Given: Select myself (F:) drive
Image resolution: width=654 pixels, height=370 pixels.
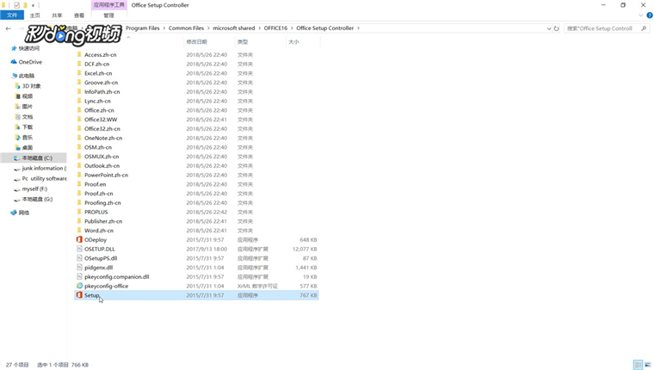Looking at the screenshot, I should 34,189.
